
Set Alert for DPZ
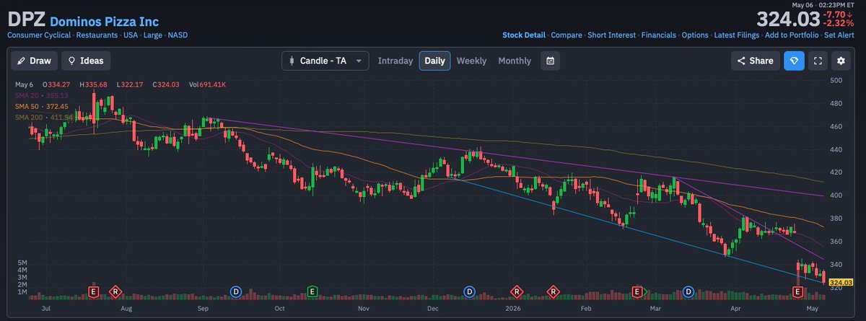(840, 35)
